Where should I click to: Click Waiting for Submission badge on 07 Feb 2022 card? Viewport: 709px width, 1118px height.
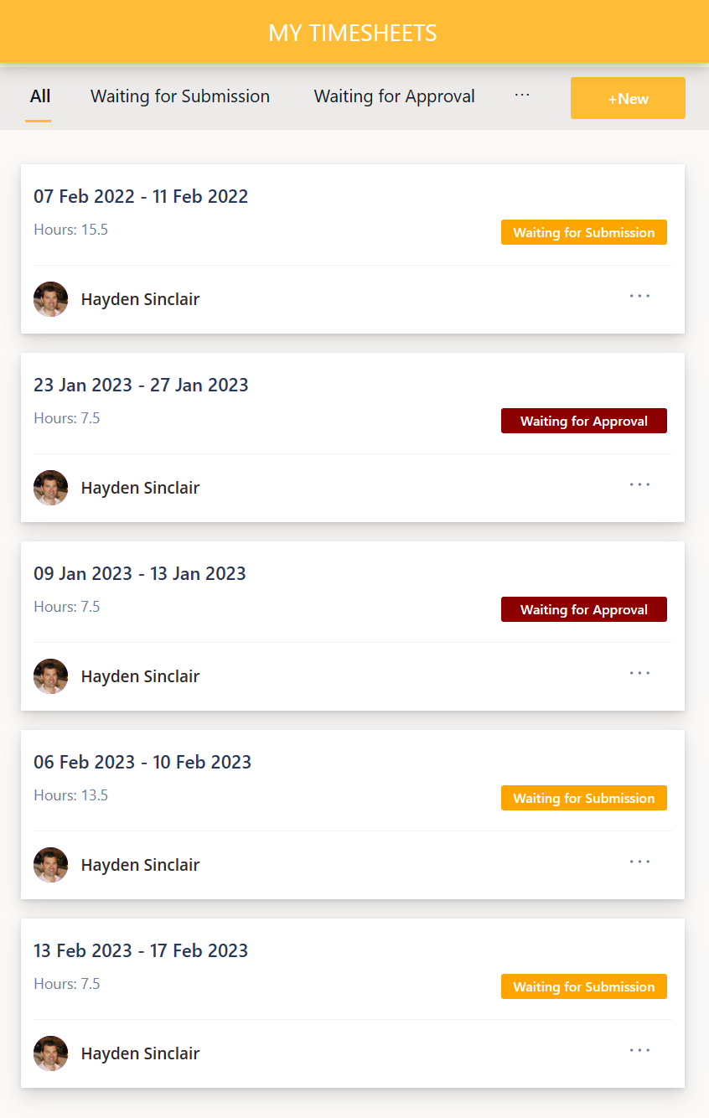[x=583, y=232]
